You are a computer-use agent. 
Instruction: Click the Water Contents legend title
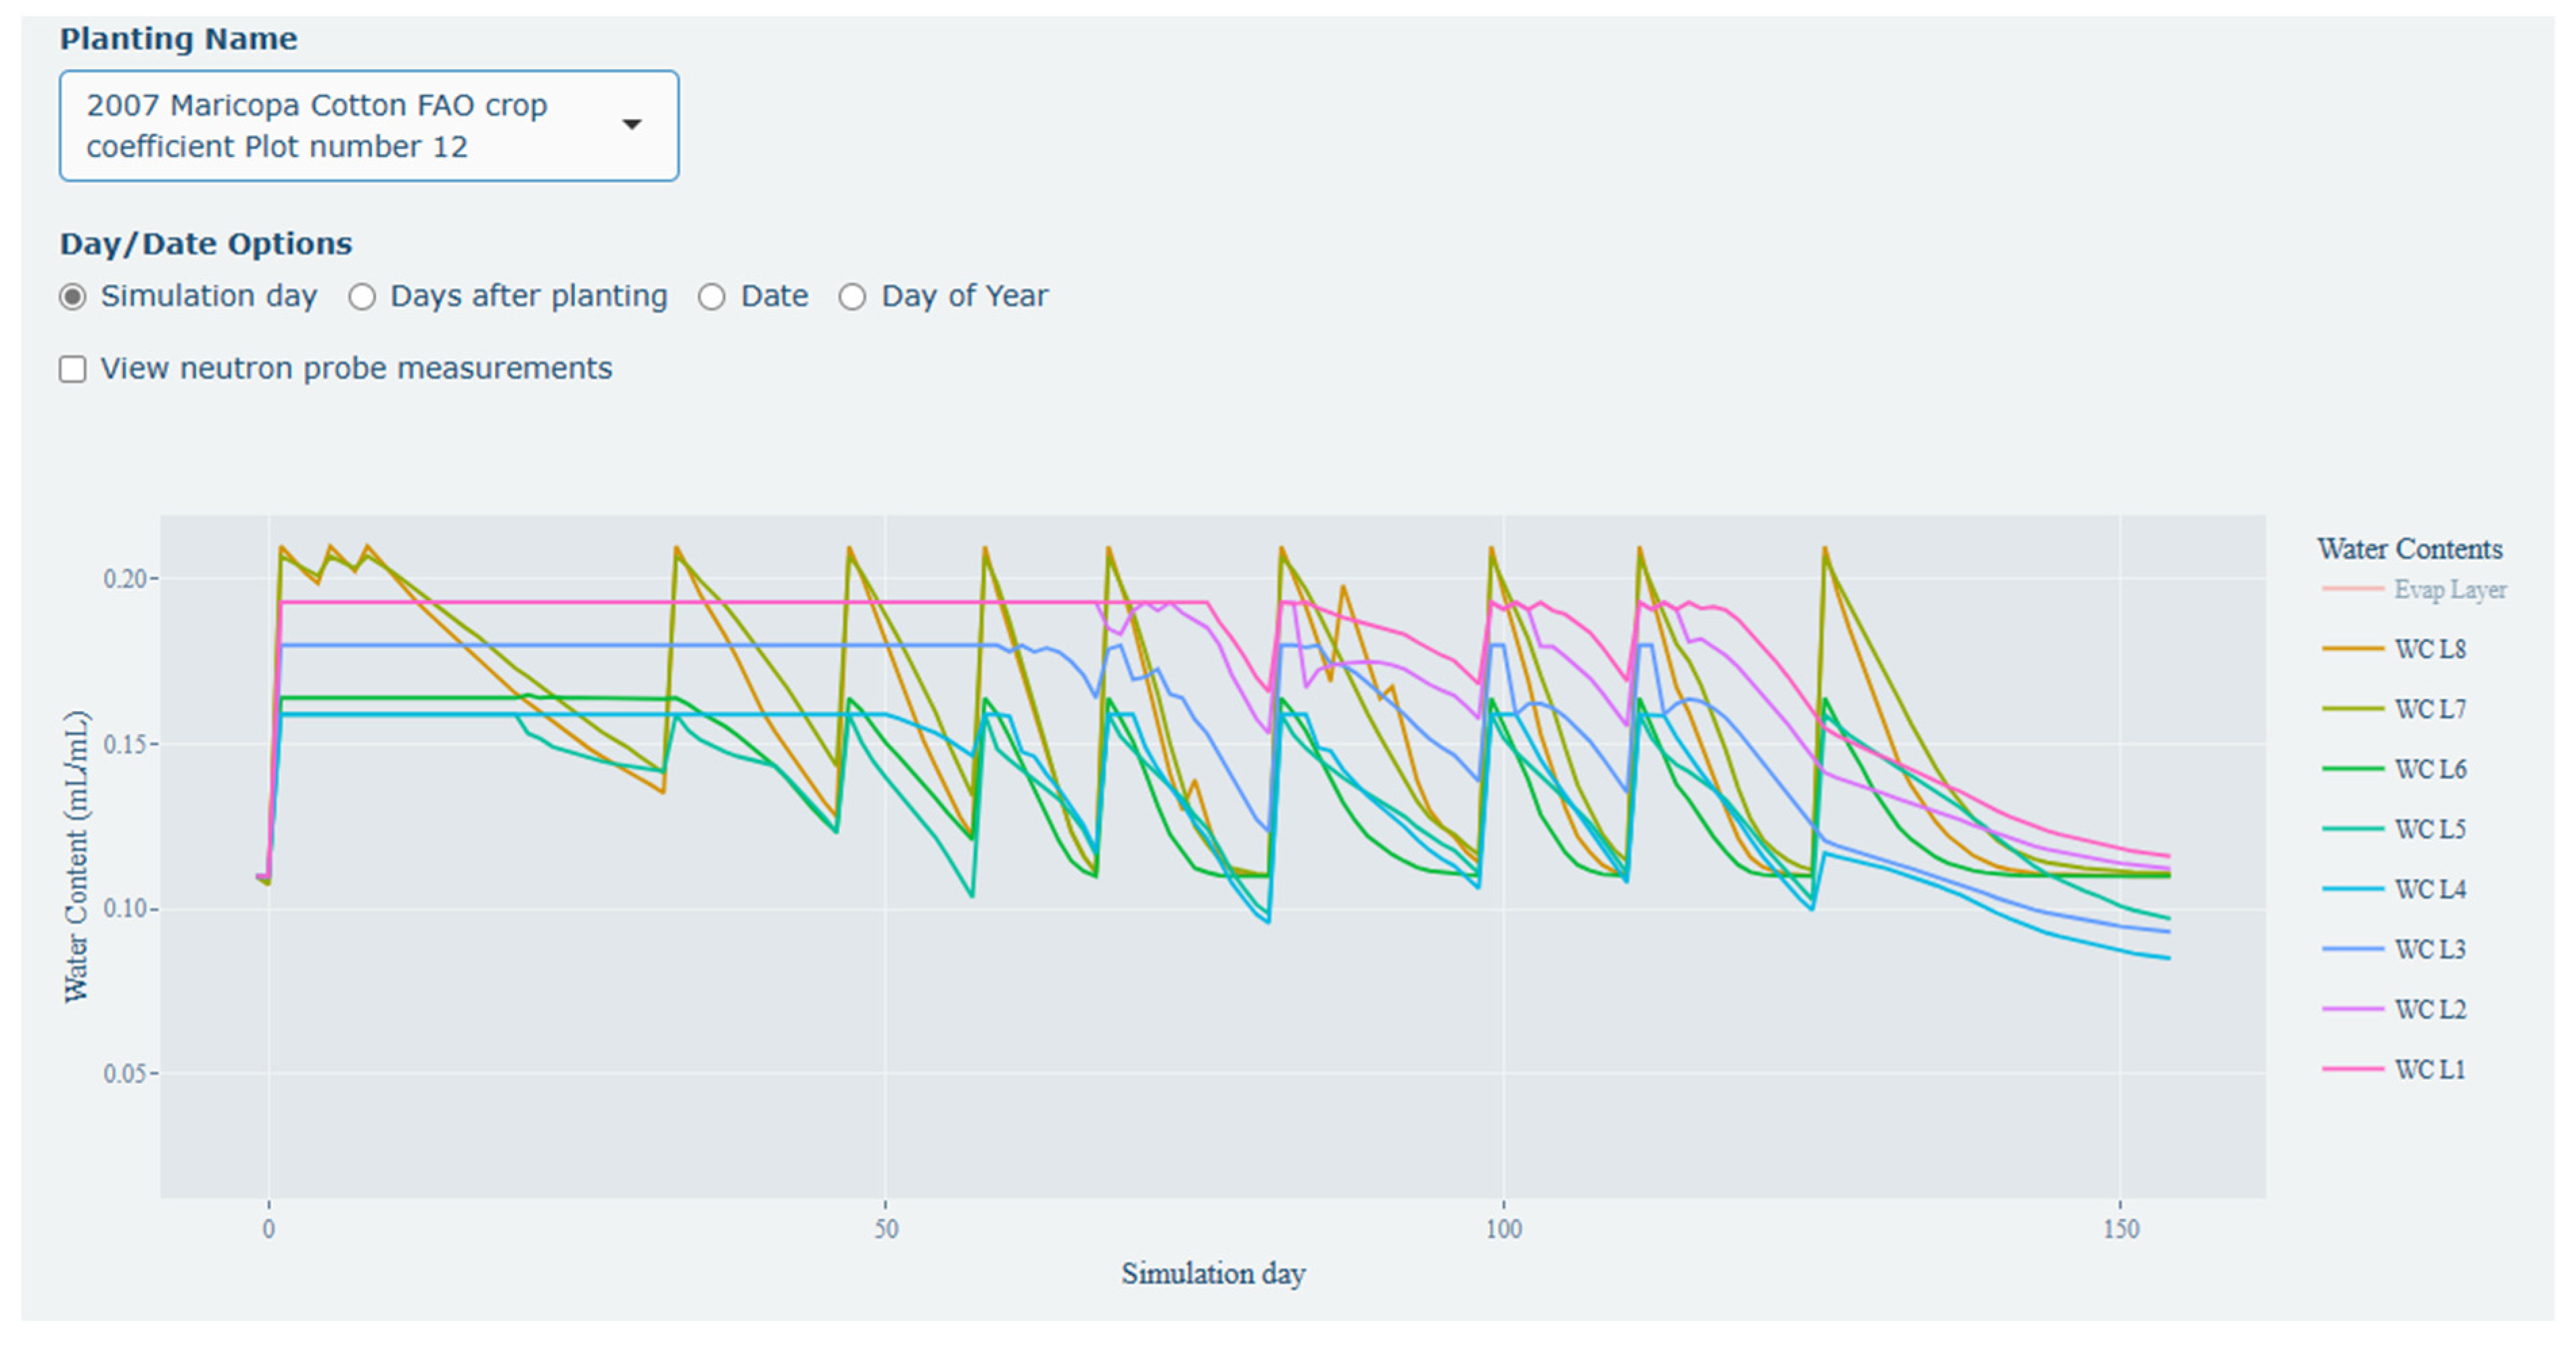[2409, 549]
